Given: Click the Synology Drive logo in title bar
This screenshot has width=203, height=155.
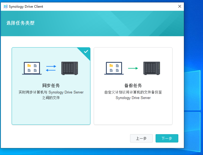Looking at the screenshot, I should click(5, 6).
